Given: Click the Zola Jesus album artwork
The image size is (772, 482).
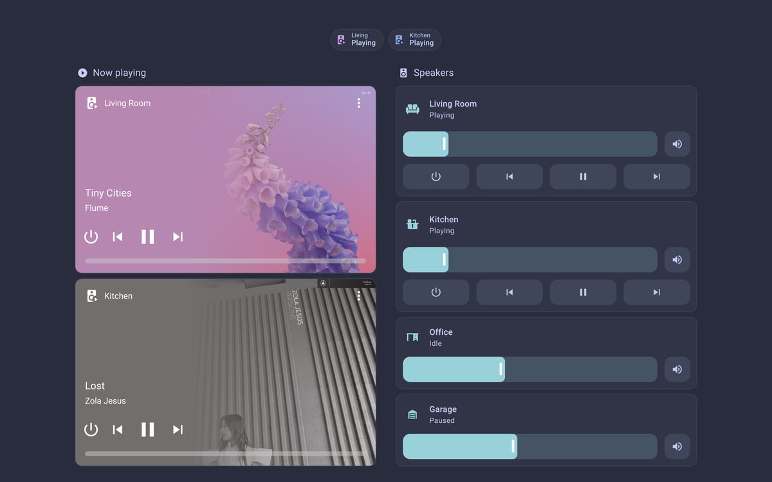Looking at the screenshot, I should (283, 373).
